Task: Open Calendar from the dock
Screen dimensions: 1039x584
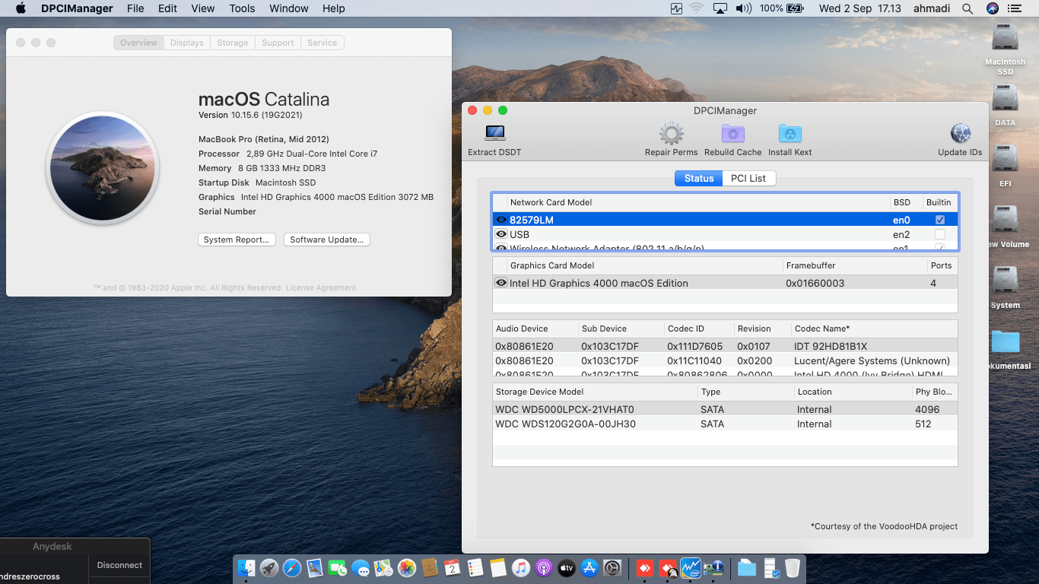Action: [453, 568]
